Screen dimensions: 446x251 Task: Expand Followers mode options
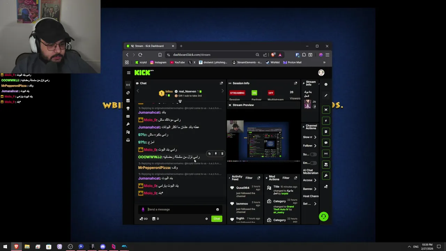(315, 146)
